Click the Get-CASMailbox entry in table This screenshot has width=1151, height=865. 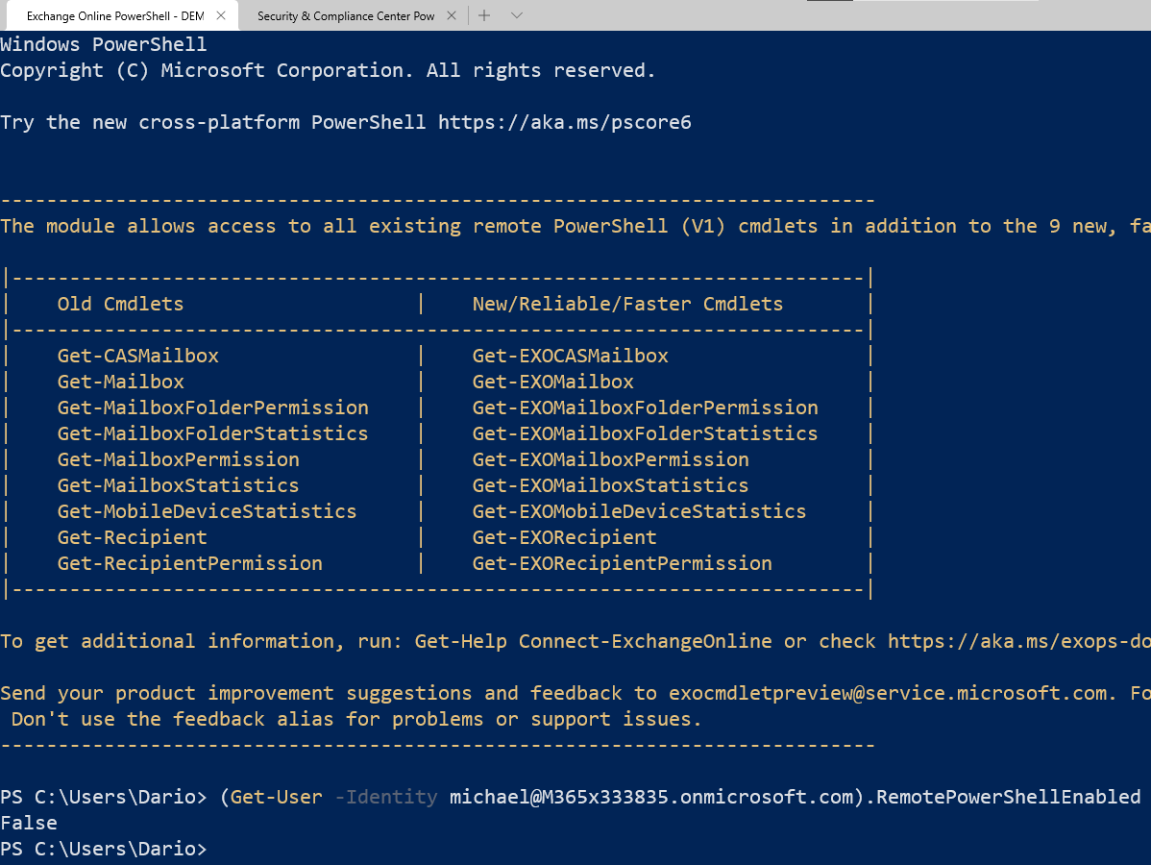click(138, 357)
